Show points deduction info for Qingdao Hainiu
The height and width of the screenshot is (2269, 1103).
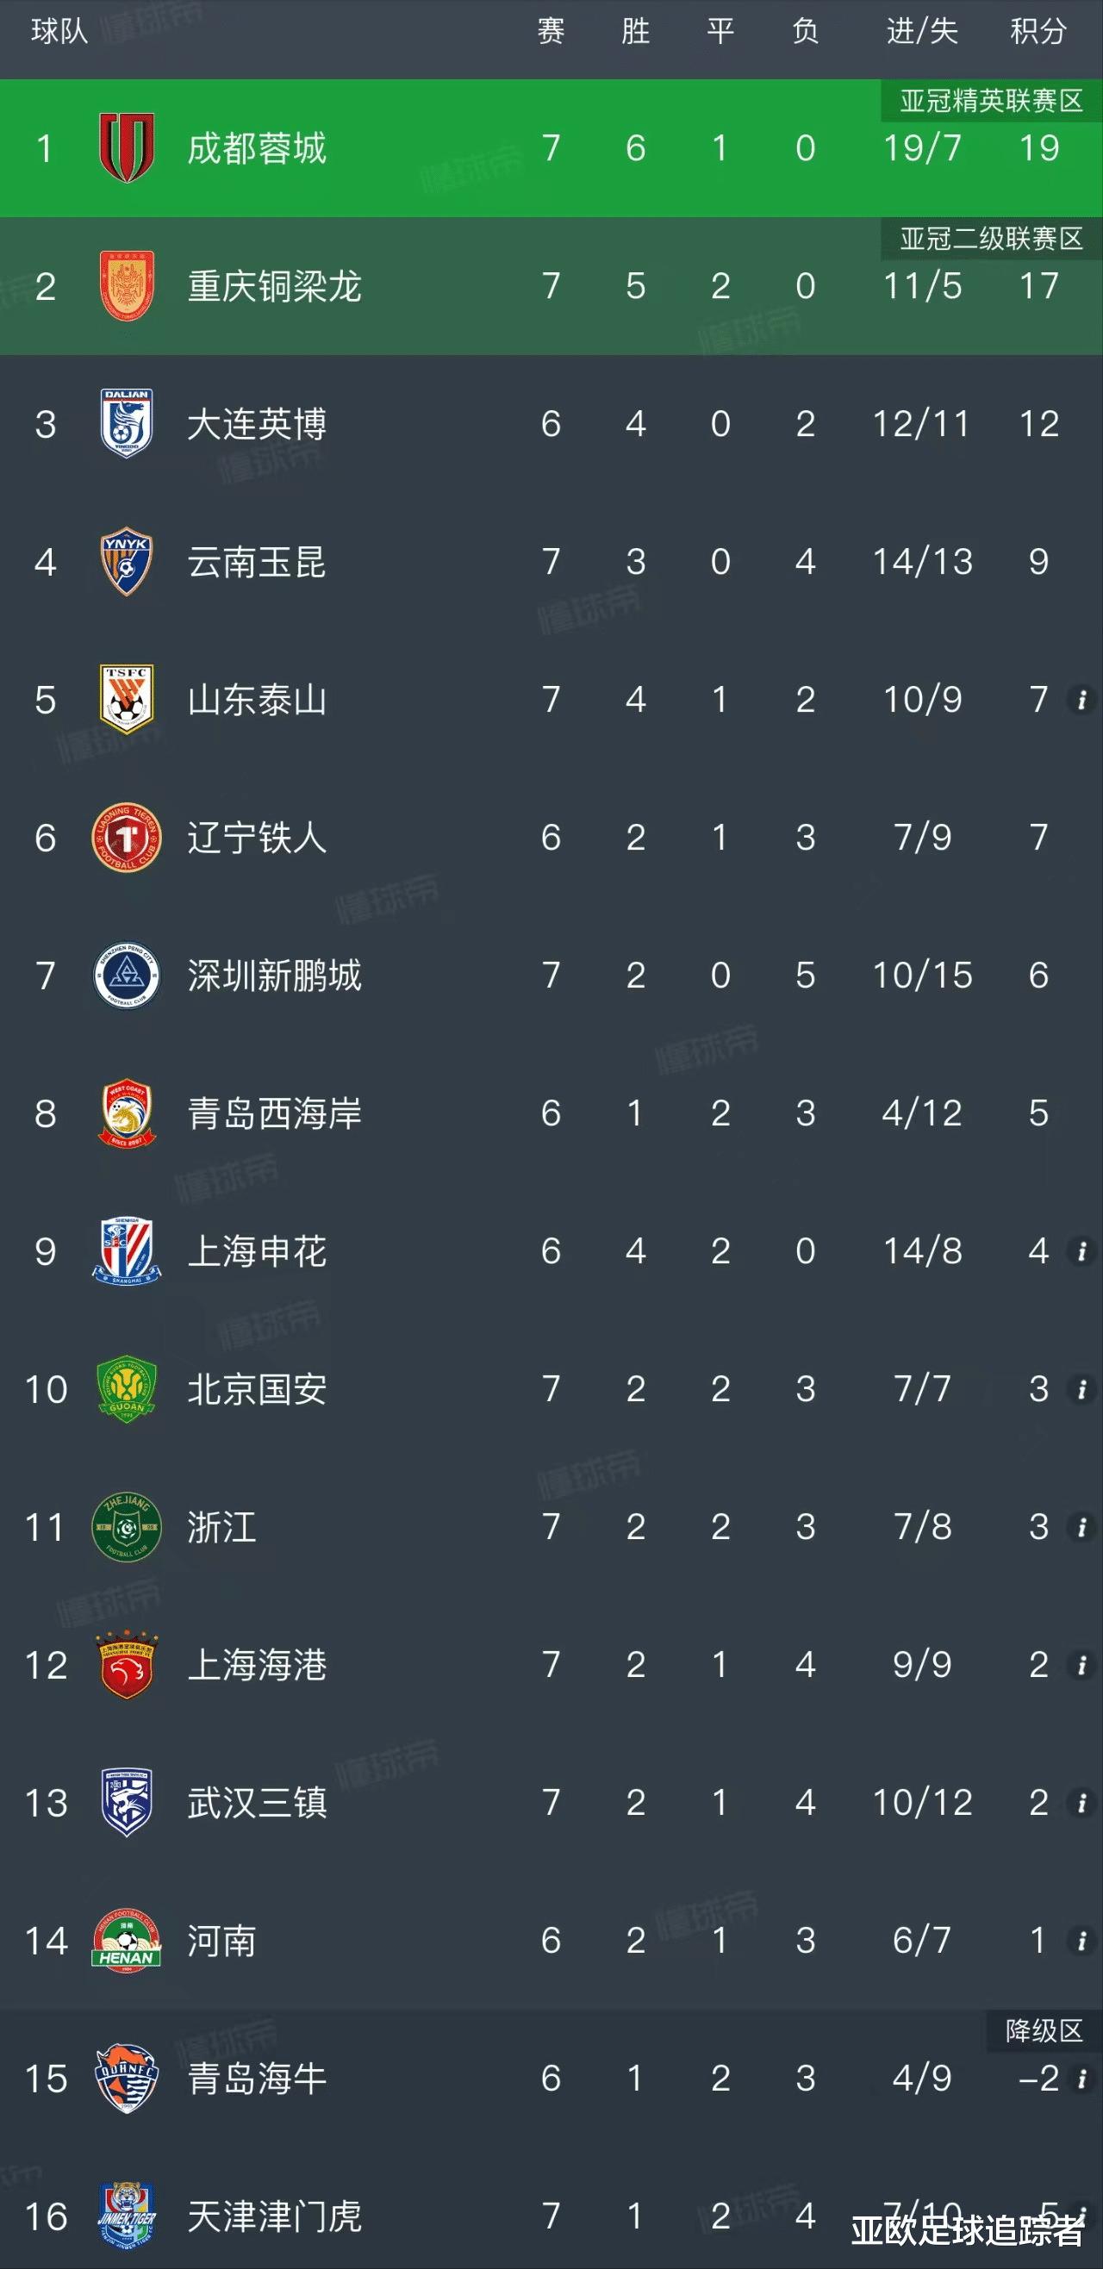(1081, 2079)
